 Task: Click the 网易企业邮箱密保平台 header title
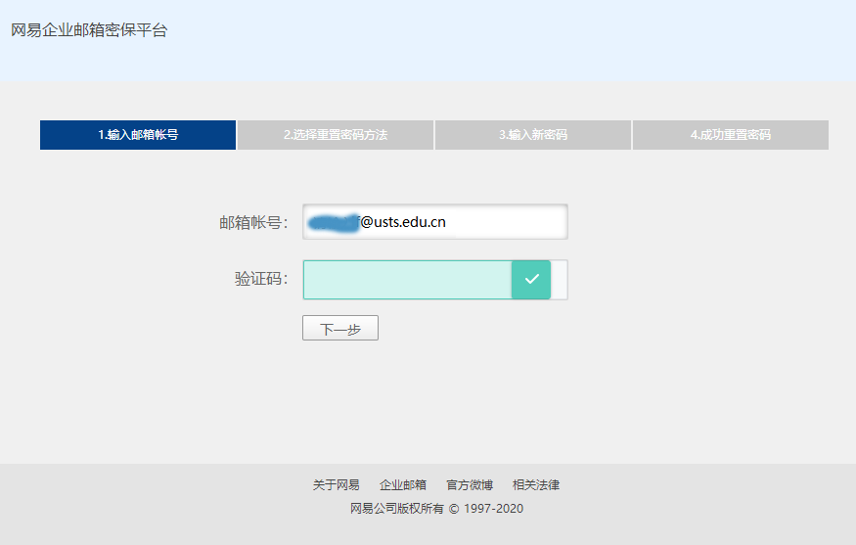click(89, 30)
